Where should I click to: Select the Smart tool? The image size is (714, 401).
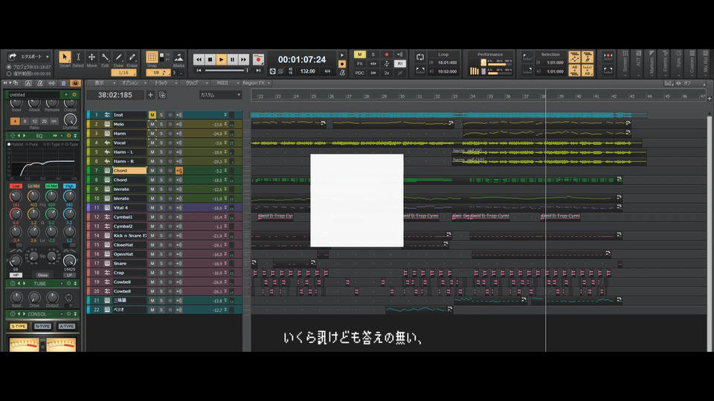pos(65,59)
